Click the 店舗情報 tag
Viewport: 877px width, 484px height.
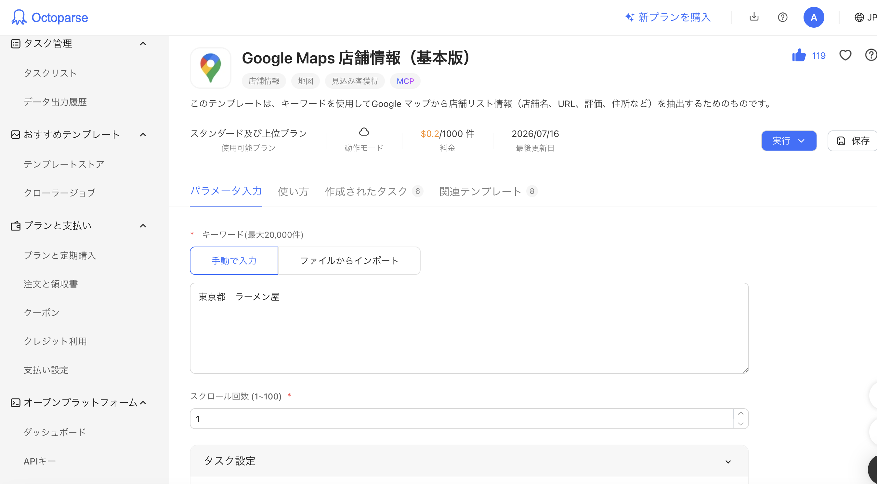[x=264, y=81]
